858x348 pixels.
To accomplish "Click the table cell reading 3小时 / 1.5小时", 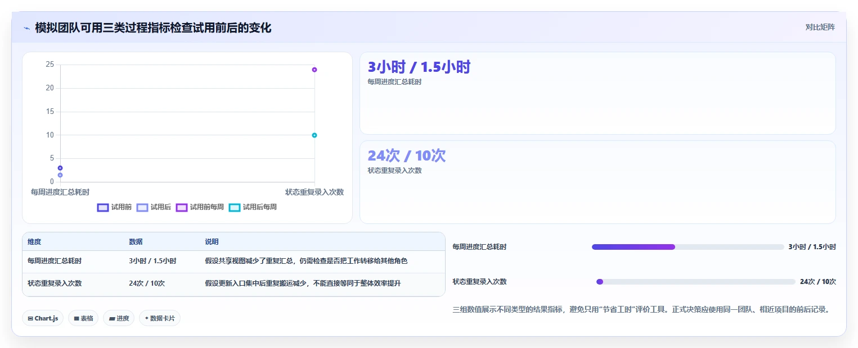I will click(x=152, y=261).
